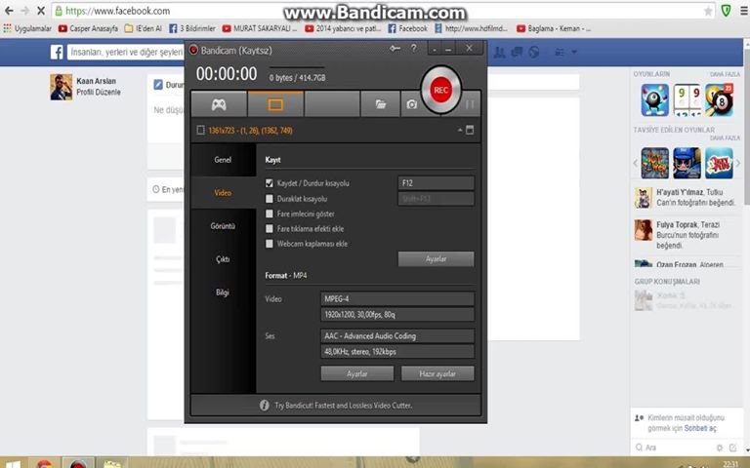Click the Ayarlar button under Kayıt
Screen dimensions: 750x468
(436, 258)
